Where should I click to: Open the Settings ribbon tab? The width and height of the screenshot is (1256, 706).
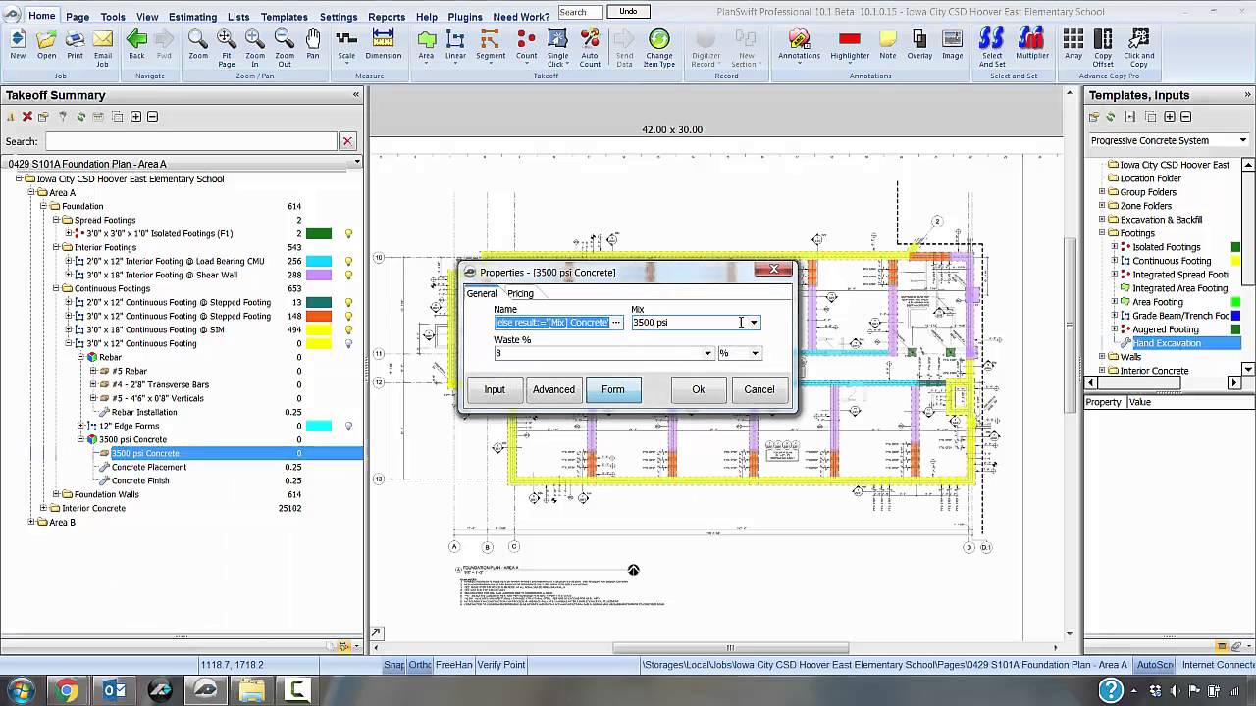pos(339,17)
